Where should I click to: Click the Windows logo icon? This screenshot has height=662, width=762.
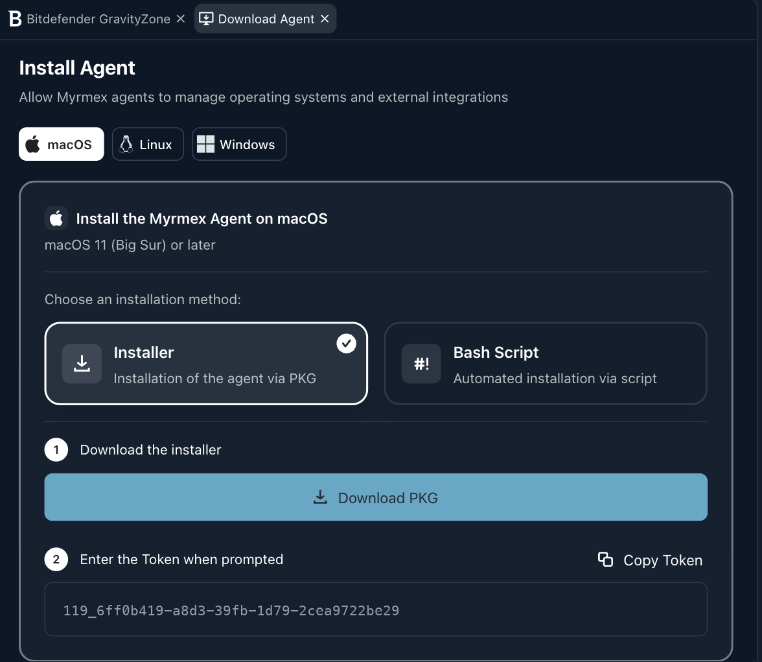pos(205,144)
